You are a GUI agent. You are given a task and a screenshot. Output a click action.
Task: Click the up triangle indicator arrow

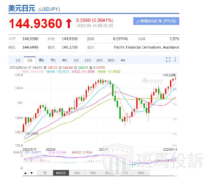(25, 173)
